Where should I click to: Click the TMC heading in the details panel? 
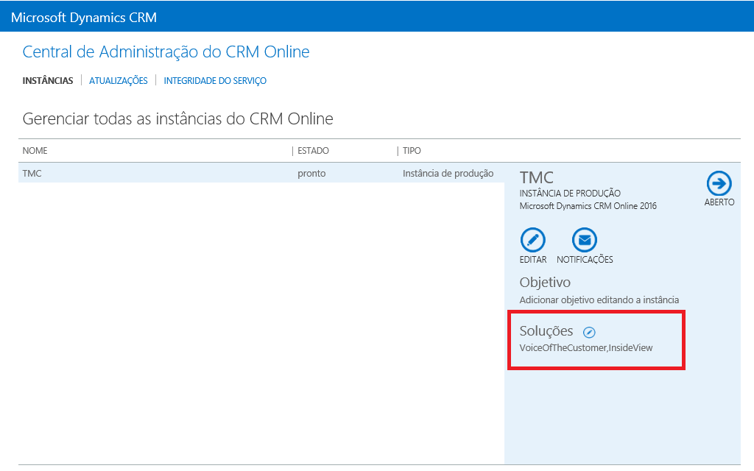pos(537,177)
